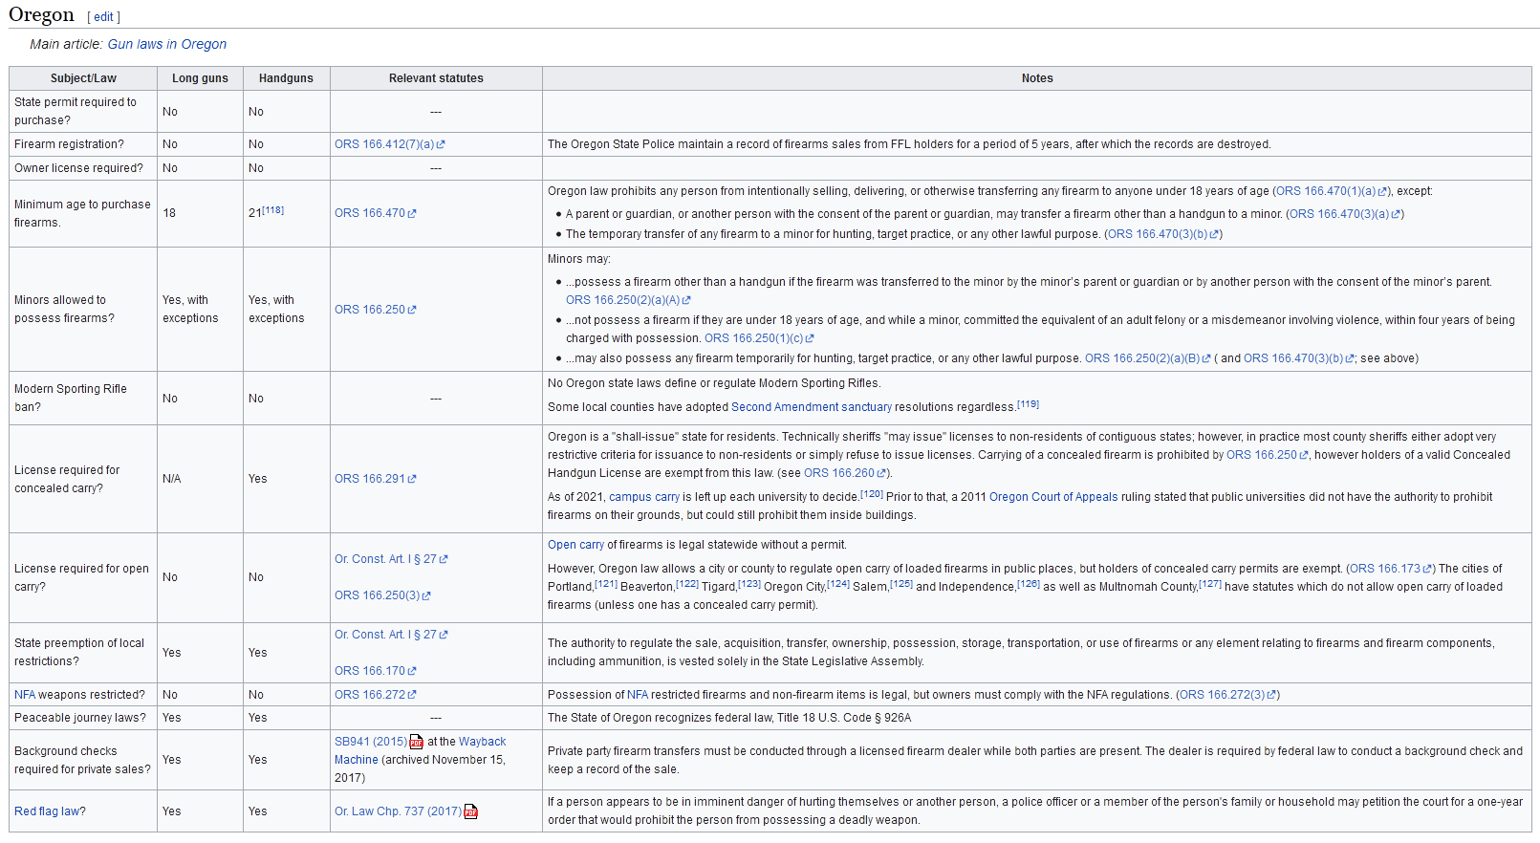Click the Notes column header
The width and height of the screenshot is (1540, 843).
[x=1037, y=78]
